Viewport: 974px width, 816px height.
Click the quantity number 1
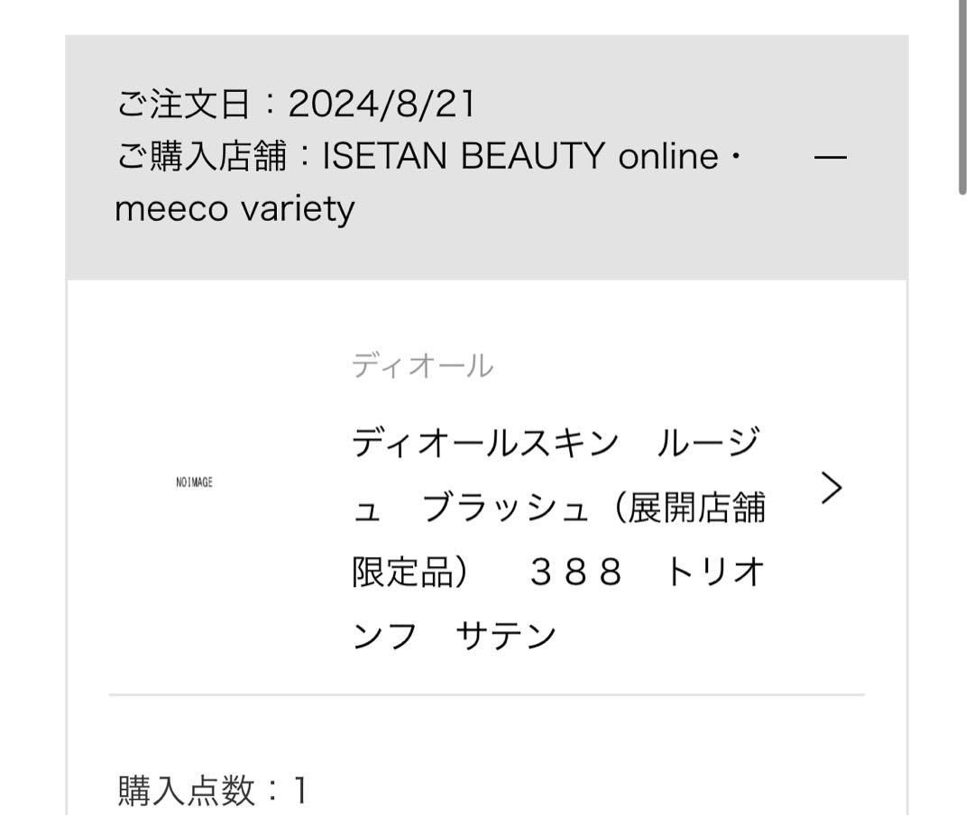[x=300, y=790]
